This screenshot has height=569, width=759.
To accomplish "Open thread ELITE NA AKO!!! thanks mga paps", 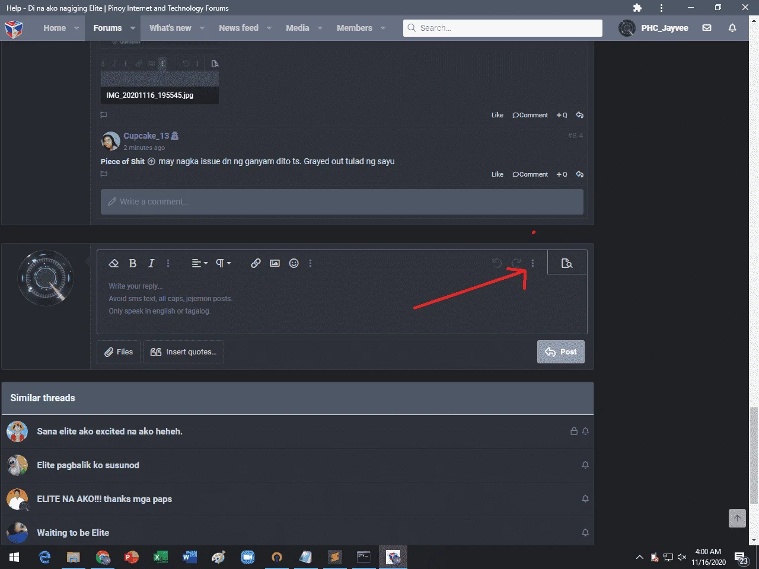I will tap(104, 499).
